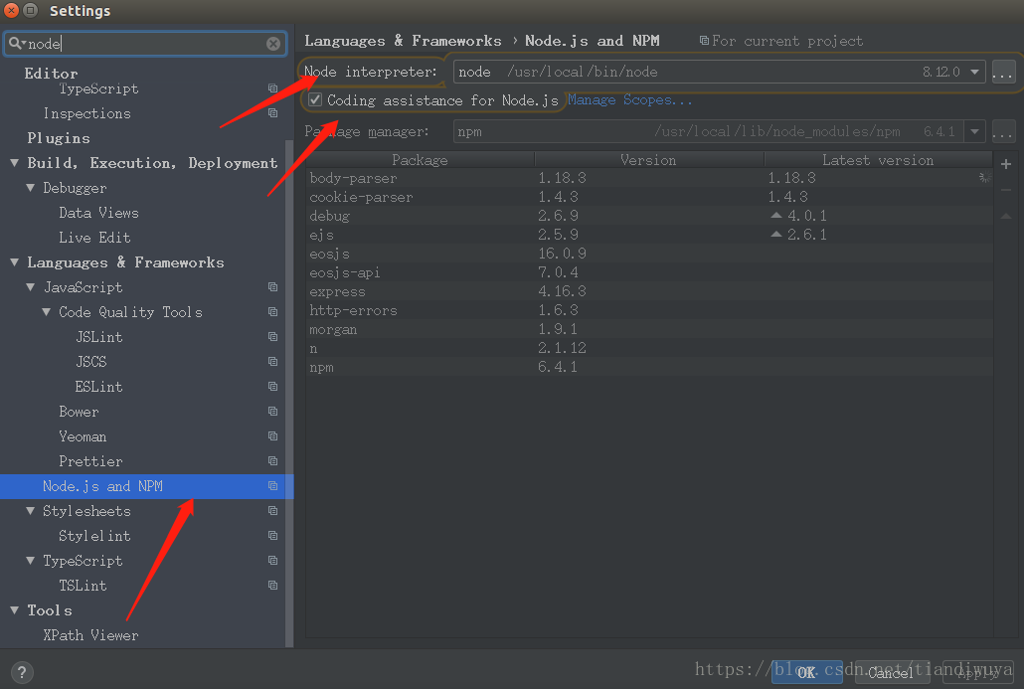Open the ESLint settings page
The image size is (1024, 689).
click(x=98, y=386)
